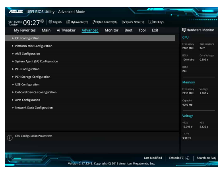Open the PCH Storage Configuration row label

[x=33, y=77]
